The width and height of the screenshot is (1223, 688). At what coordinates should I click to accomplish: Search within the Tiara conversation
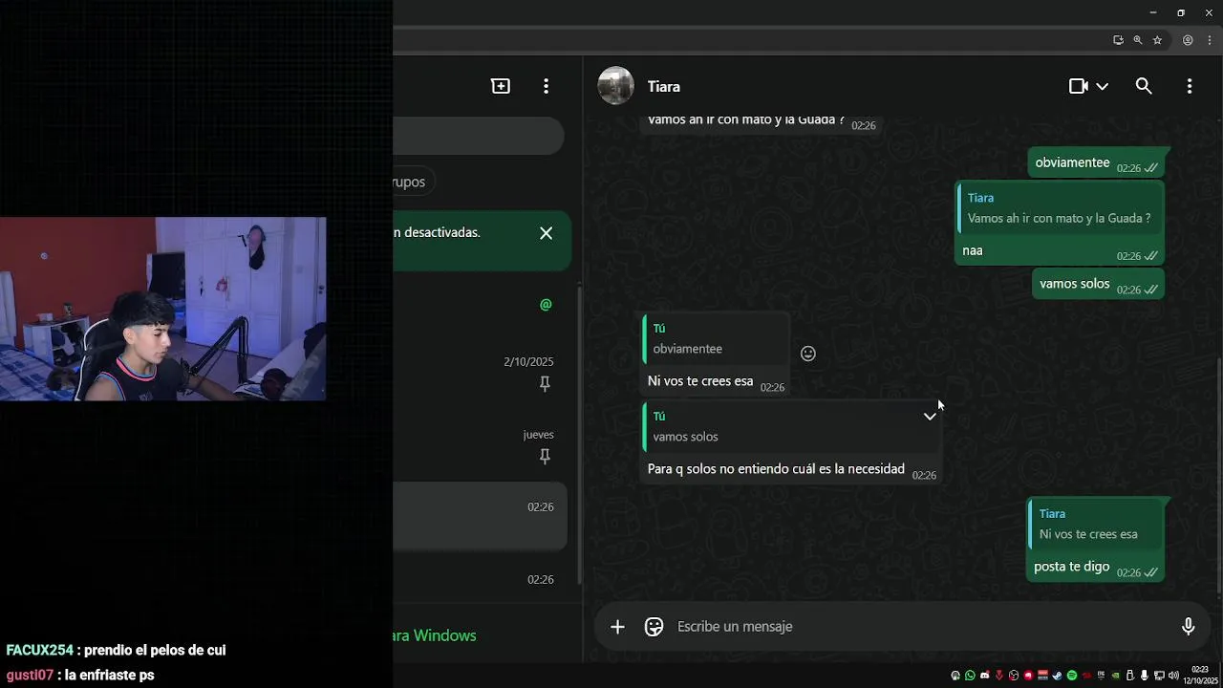pyautogui.click(x=1144, y=86)
